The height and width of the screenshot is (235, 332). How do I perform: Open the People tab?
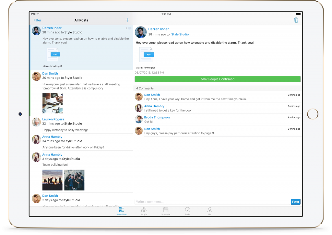(144, 211)
